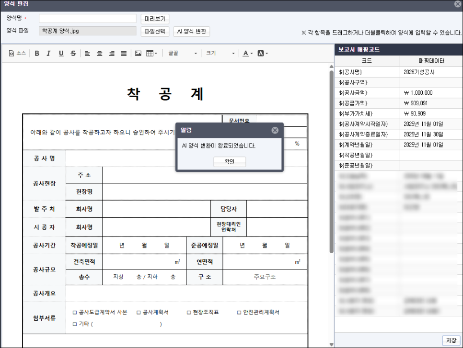The image size is (463, 348).
Task: Justify text alignment
Action: coord(124,54)
